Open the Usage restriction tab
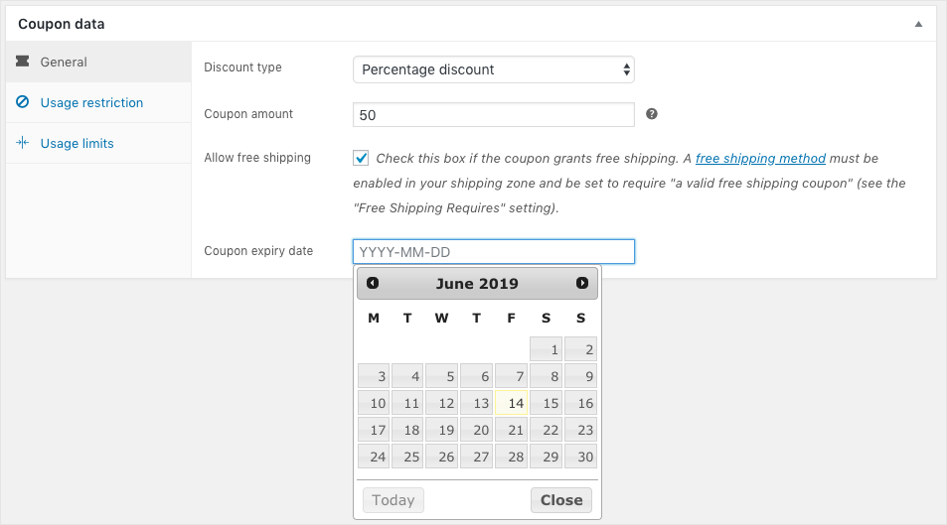 pos(91,102)
